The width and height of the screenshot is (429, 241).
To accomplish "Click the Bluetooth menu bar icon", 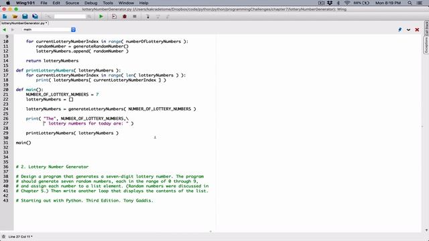I will (339, 3).
